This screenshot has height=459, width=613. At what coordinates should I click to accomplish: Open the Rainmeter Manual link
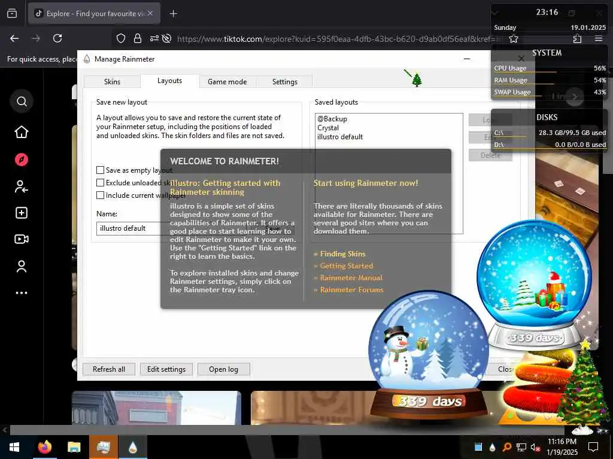click(351, 278)
